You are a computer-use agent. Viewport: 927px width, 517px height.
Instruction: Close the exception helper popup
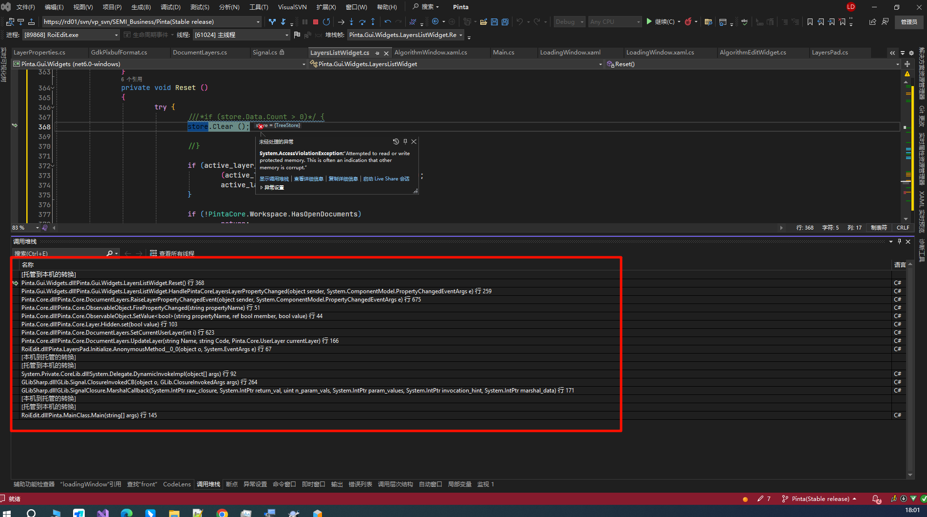click(414, 142)
